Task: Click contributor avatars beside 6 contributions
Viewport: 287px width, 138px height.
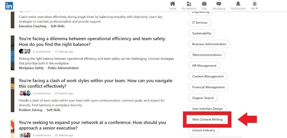Action: click(x=25, y=51)
